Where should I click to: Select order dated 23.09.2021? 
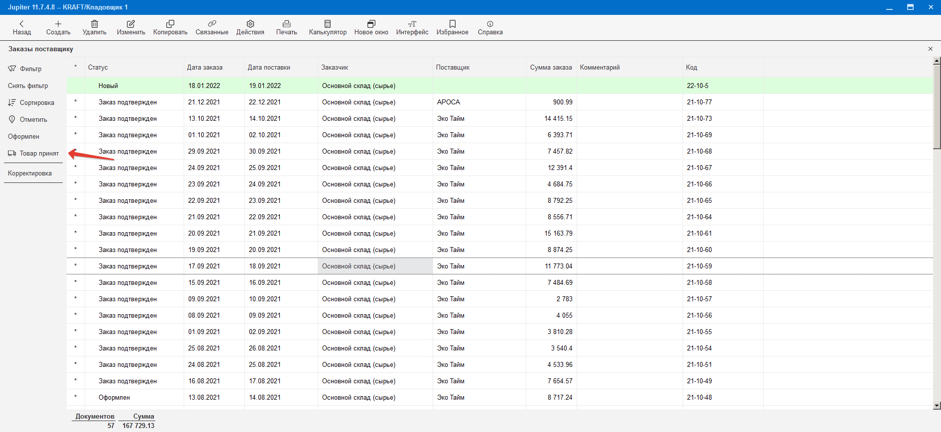click(204, 184)
